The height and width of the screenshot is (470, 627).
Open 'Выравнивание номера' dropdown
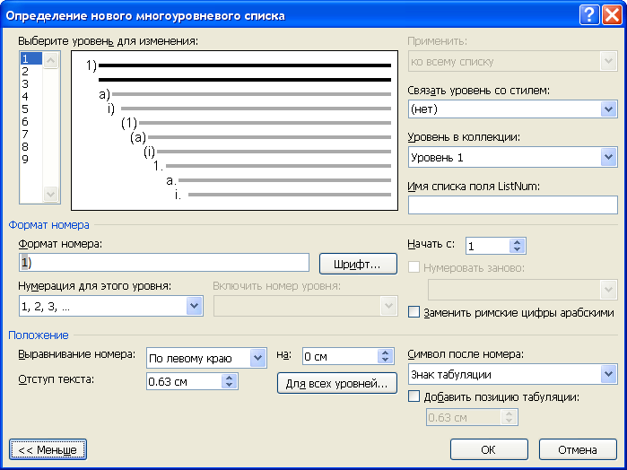pyautogui.click(x=258, y=358)
